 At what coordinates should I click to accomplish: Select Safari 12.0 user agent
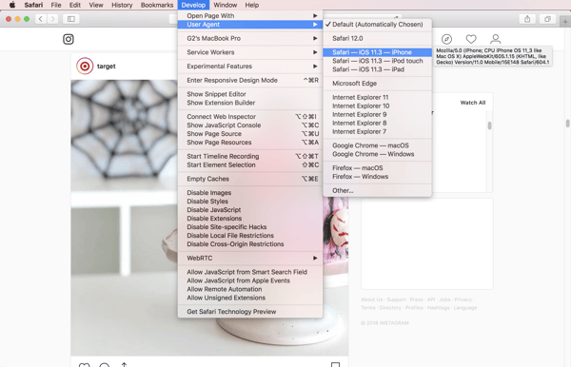pyautogui.click(x=377, y=38)
